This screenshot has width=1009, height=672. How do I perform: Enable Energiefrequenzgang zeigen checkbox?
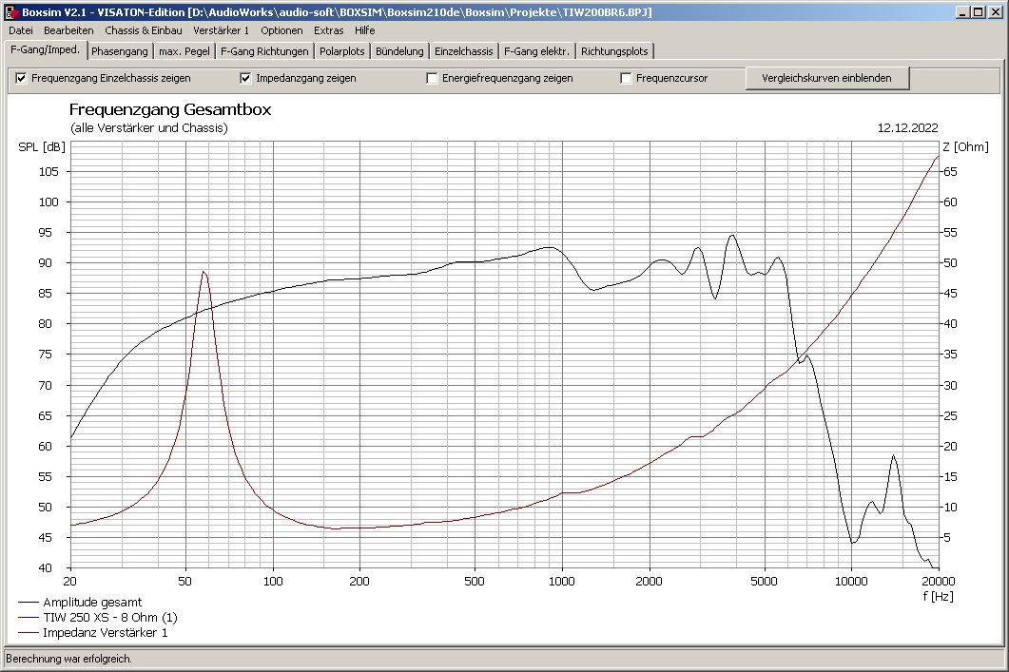(x=433, y=78)
